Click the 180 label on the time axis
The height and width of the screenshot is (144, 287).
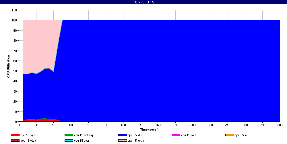(x=176, y=125)
